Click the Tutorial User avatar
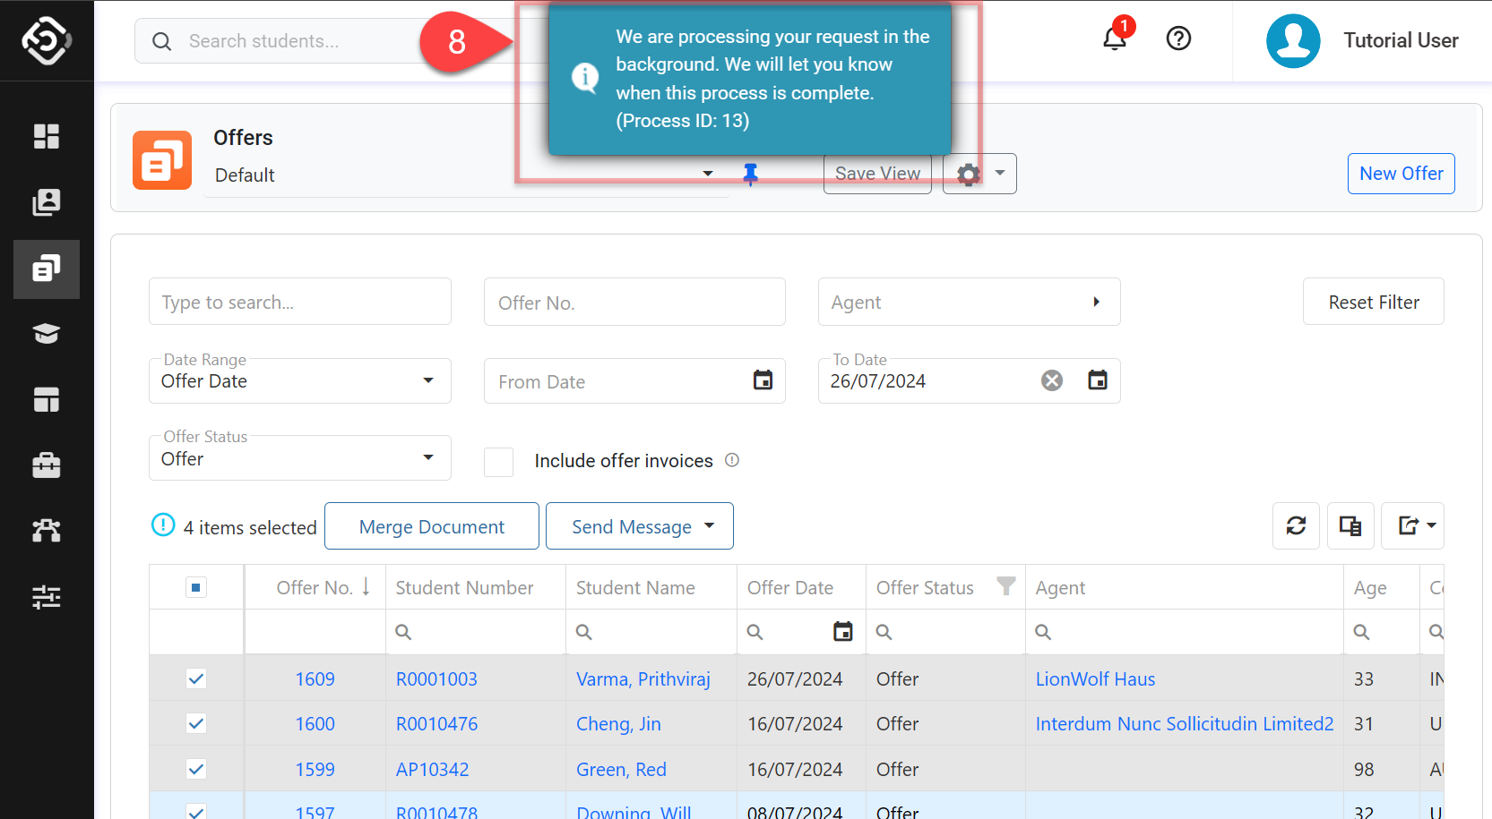Image resolution: width=1492 pixels, height=819 pixels. pos(1293,40)
